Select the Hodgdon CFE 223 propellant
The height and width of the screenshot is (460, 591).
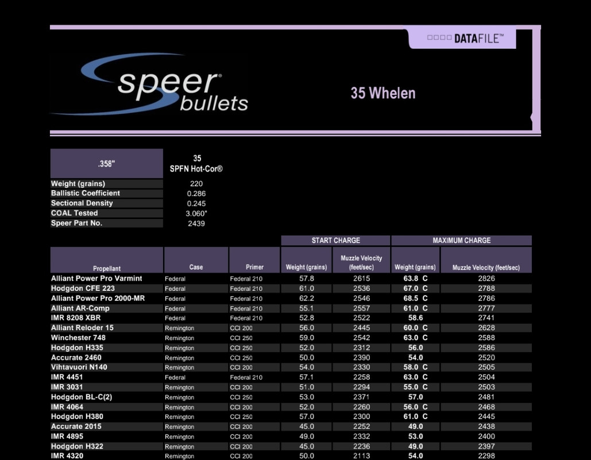(x=83, y=288)
